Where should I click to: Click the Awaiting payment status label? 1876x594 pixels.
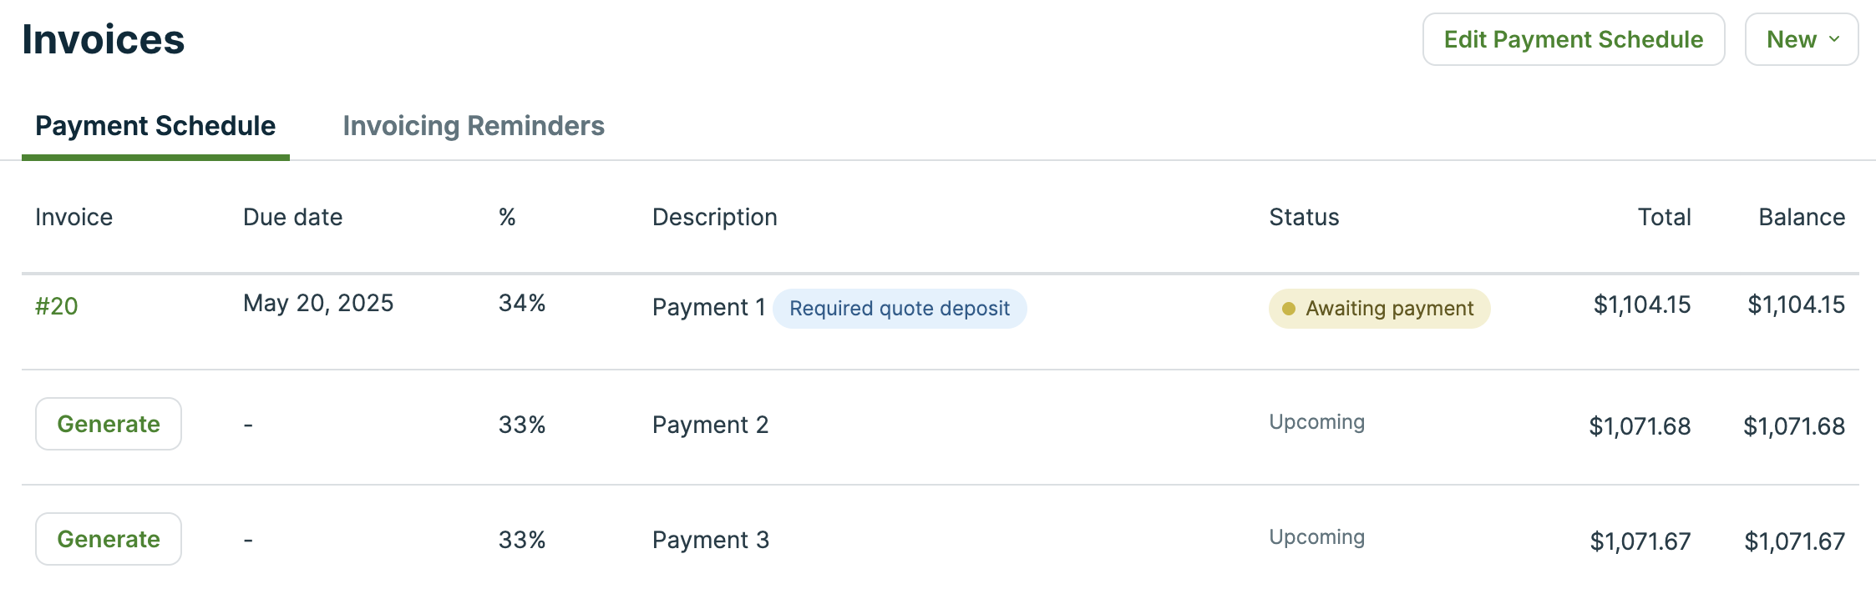1388,308
